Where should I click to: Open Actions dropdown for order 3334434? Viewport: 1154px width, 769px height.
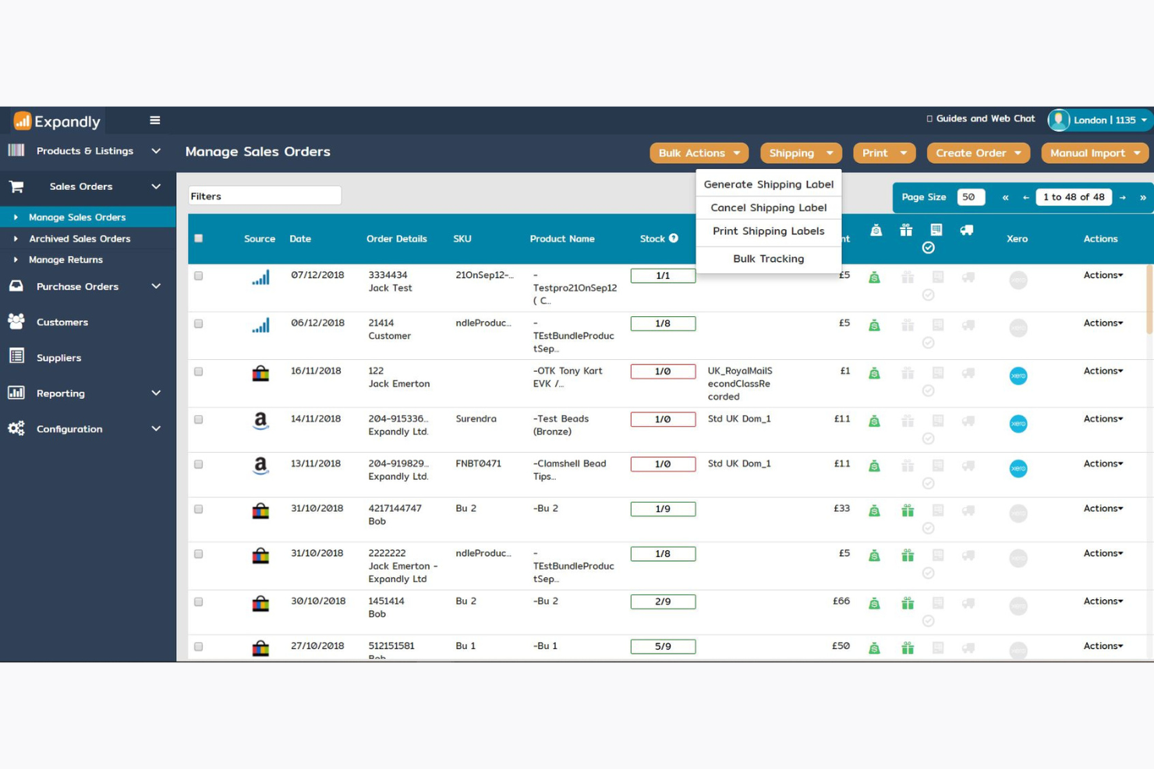(x=1103, y=275)
